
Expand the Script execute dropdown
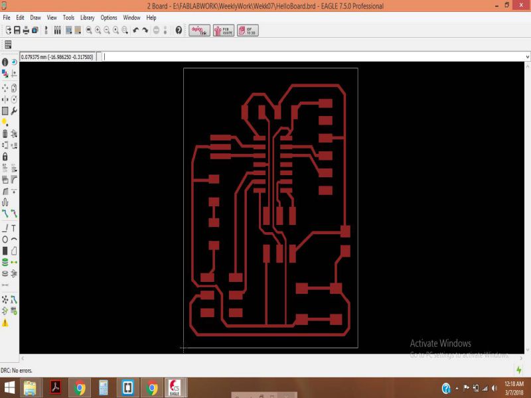click(69, 31)
